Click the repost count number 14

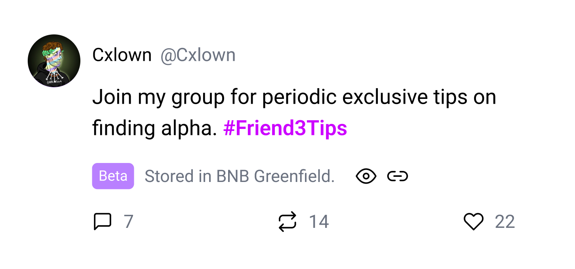(319, 222)
